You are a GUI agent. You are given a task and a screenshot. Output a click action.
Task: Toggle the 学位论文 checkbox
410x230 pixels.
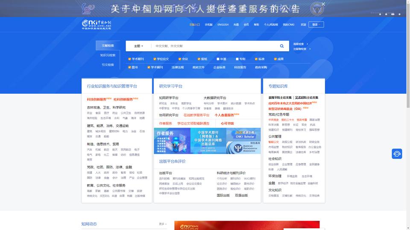pos(155,59)
